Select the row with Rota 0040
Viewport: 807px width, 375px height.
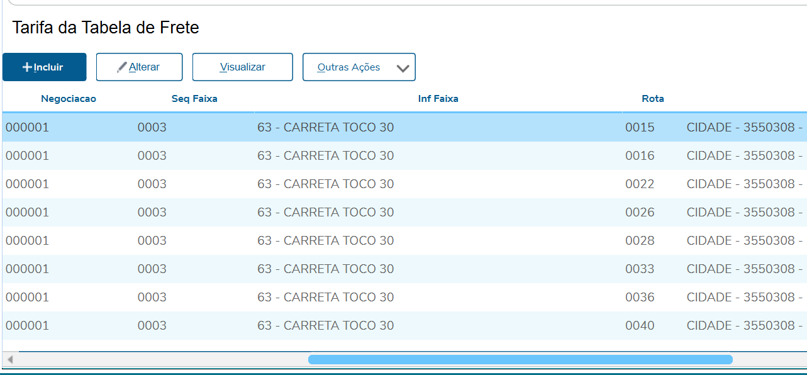coord(404,325)
